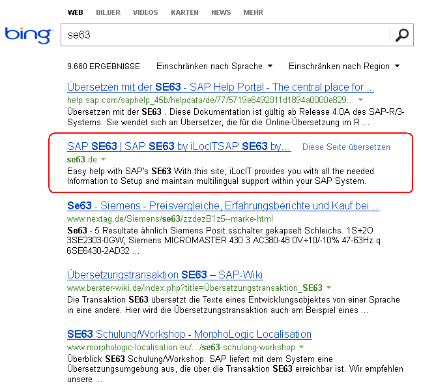This screenshot has height=388, width=421.
Task: Click the magnifying glass search icon
Action: point(402,35)
